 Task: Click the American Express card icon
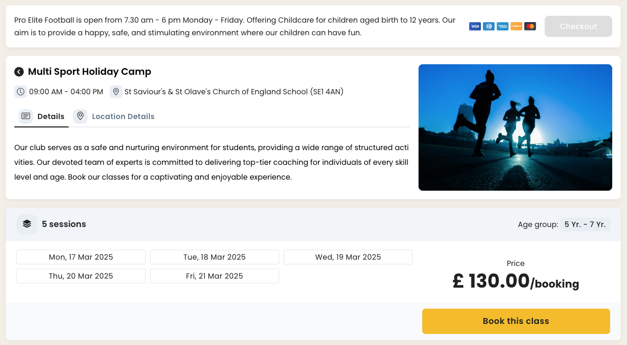[502, 26]
